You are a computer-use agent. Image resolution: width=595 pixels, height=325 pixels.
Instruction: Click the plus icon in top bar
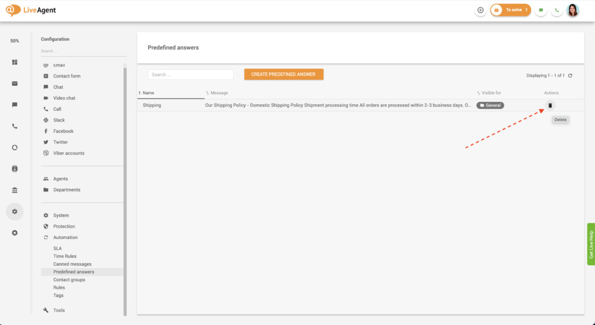(480, 10)
